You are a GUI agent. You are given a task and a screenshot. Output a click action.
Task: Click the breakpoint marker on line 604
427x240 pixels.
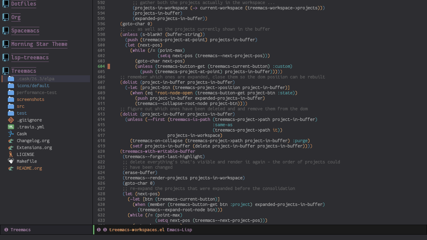(x=108, y=66)
